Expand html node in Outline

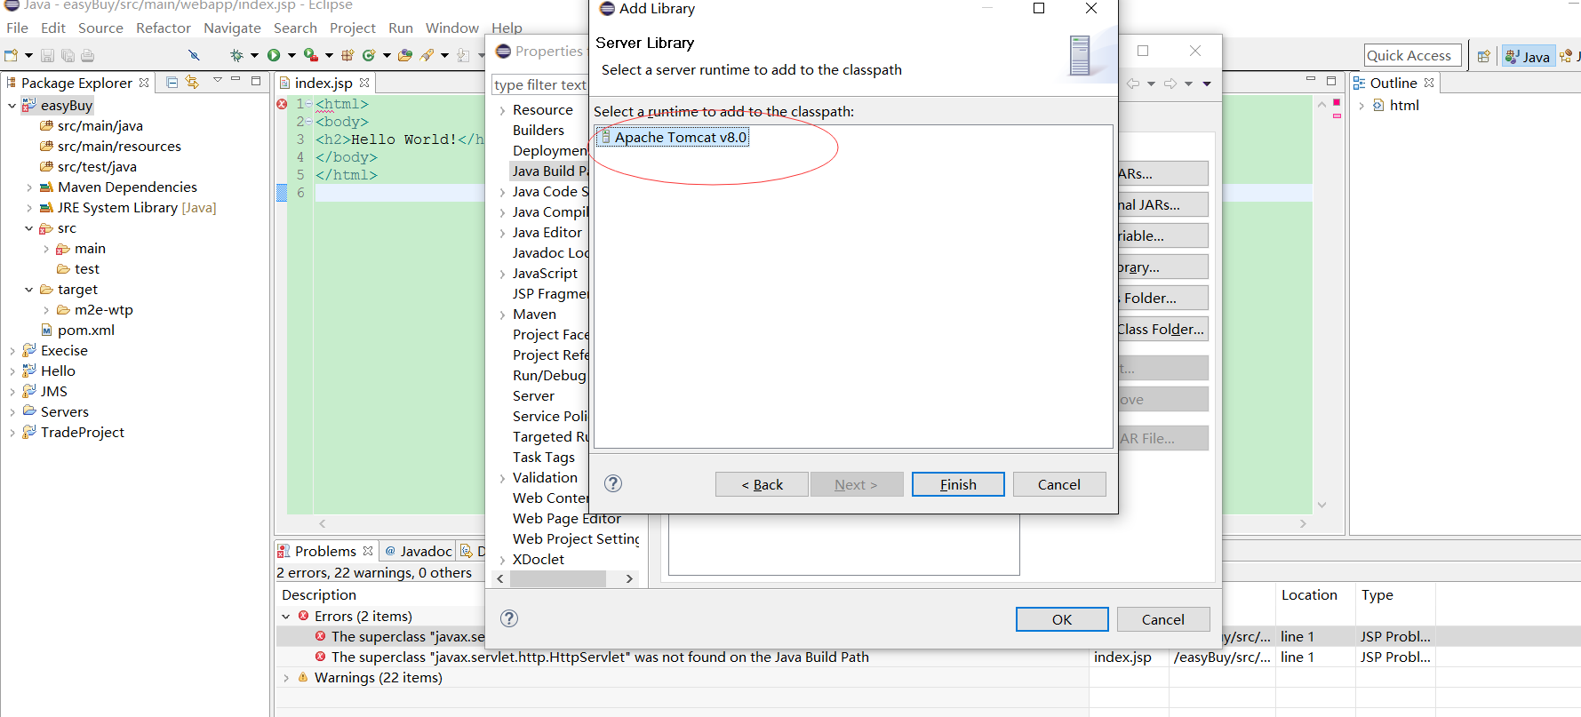coord(1361,106)
